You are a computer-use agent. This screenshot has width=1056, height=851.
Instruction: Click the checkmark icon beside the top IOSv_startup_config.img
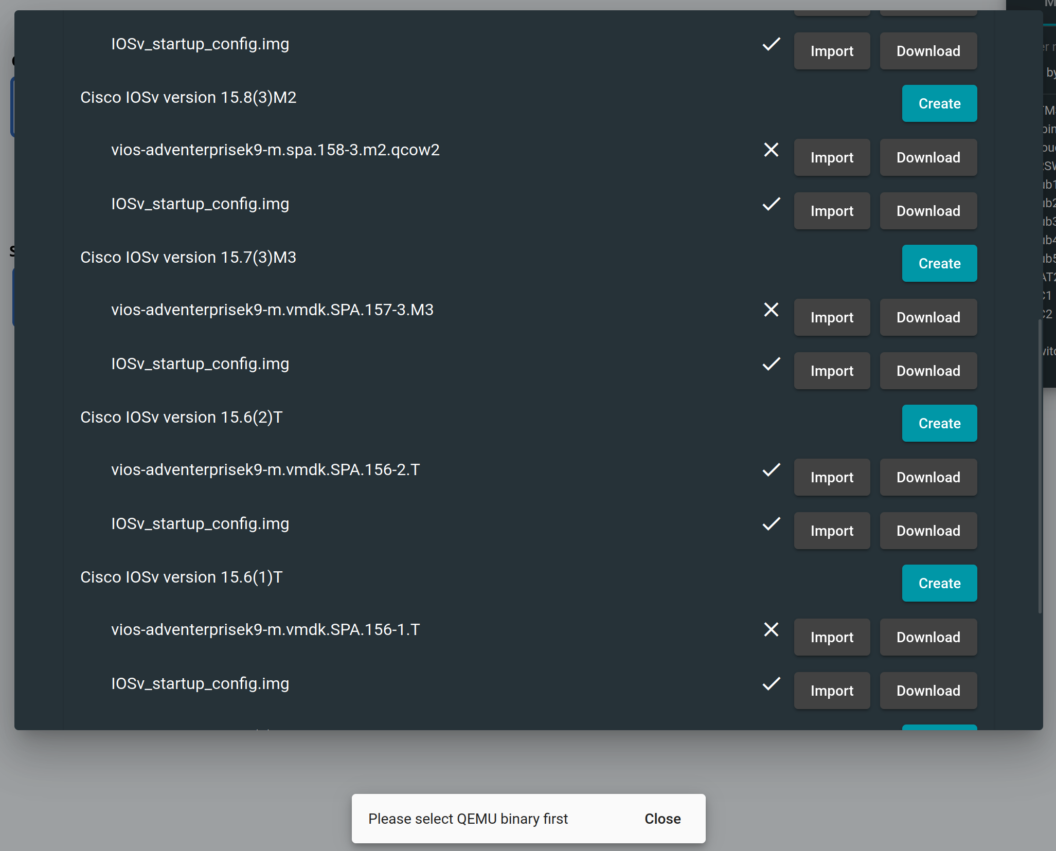point(770,45)
